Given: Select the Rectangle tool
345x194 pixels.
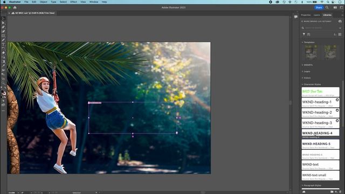Looking at the screenshot, I should tap(3, 36).
